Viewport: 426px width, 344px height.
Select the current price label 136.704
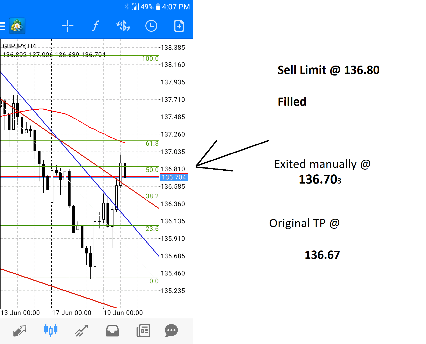(x=174, y=177)
